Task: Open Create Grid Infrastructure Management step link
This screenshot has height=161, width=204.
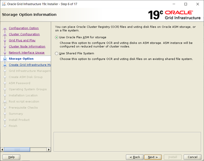Action: click(30, 65)
